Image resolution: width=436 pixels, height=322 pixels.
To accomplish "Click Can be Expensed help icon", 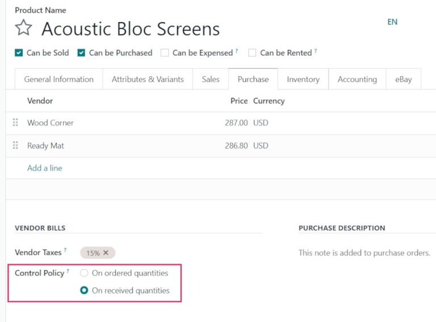I will pyautogui.click(x=236, y=51).
